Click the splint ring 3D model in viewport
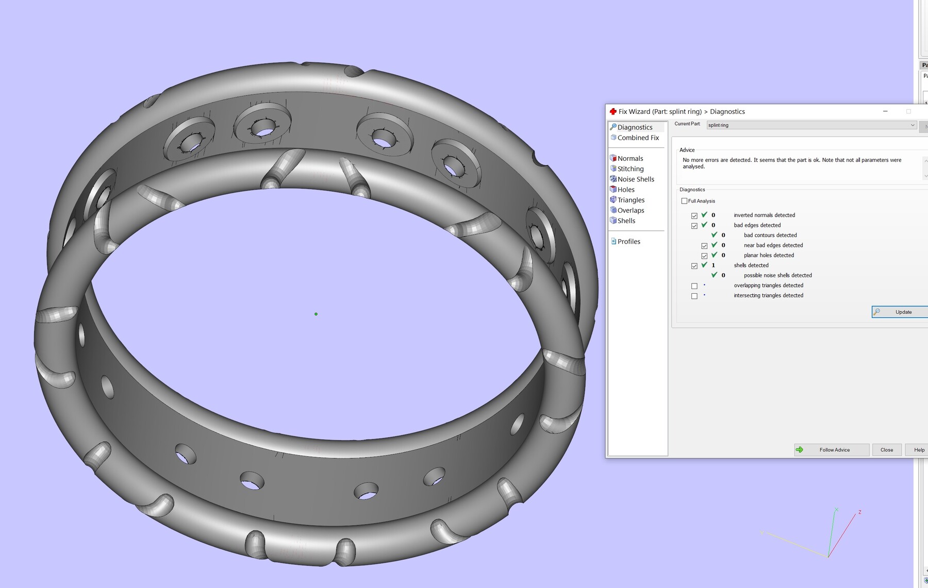The image size is (928, 588). pos(316,314)
